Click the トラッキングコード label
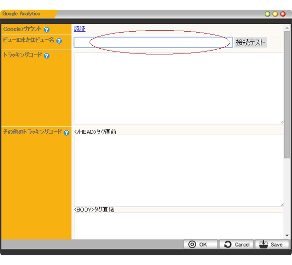292x265 pixels. tap(22, 55)
